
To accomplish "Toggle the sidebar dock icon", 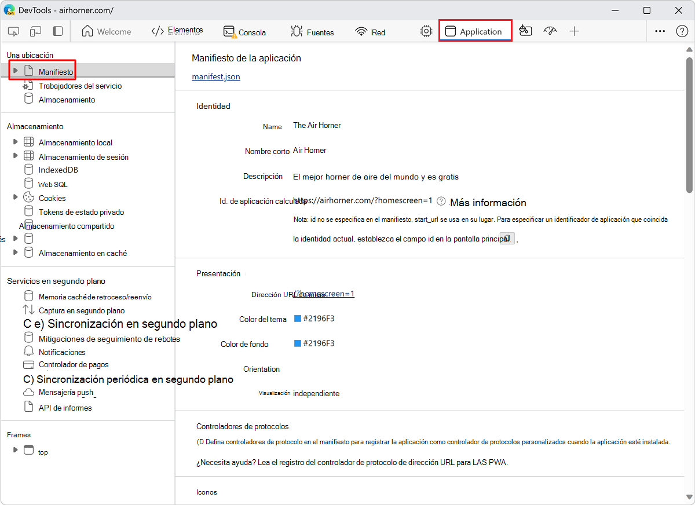I will click(57, 31).
